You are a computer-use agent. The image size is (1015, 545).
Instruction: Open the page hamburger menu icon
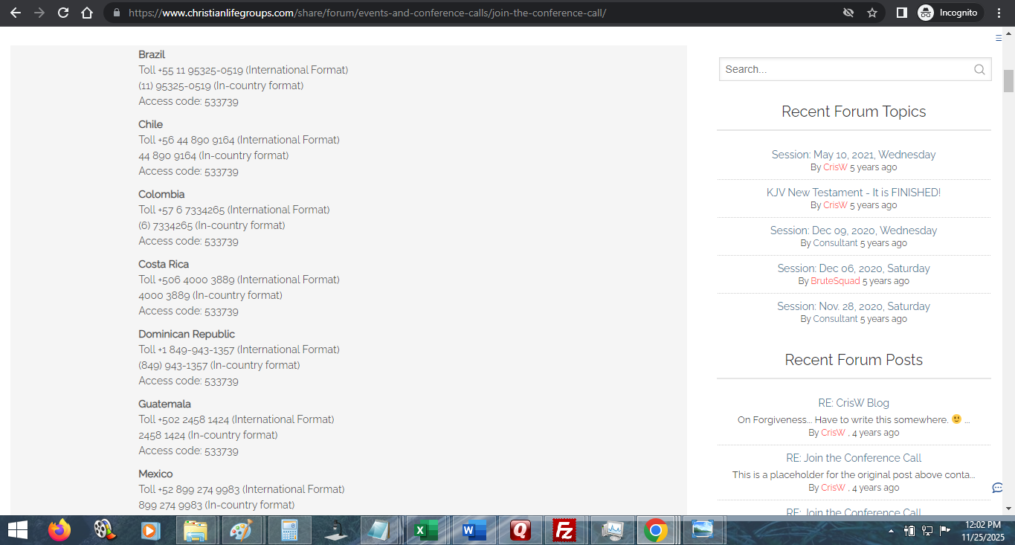[x=999, y=38]
